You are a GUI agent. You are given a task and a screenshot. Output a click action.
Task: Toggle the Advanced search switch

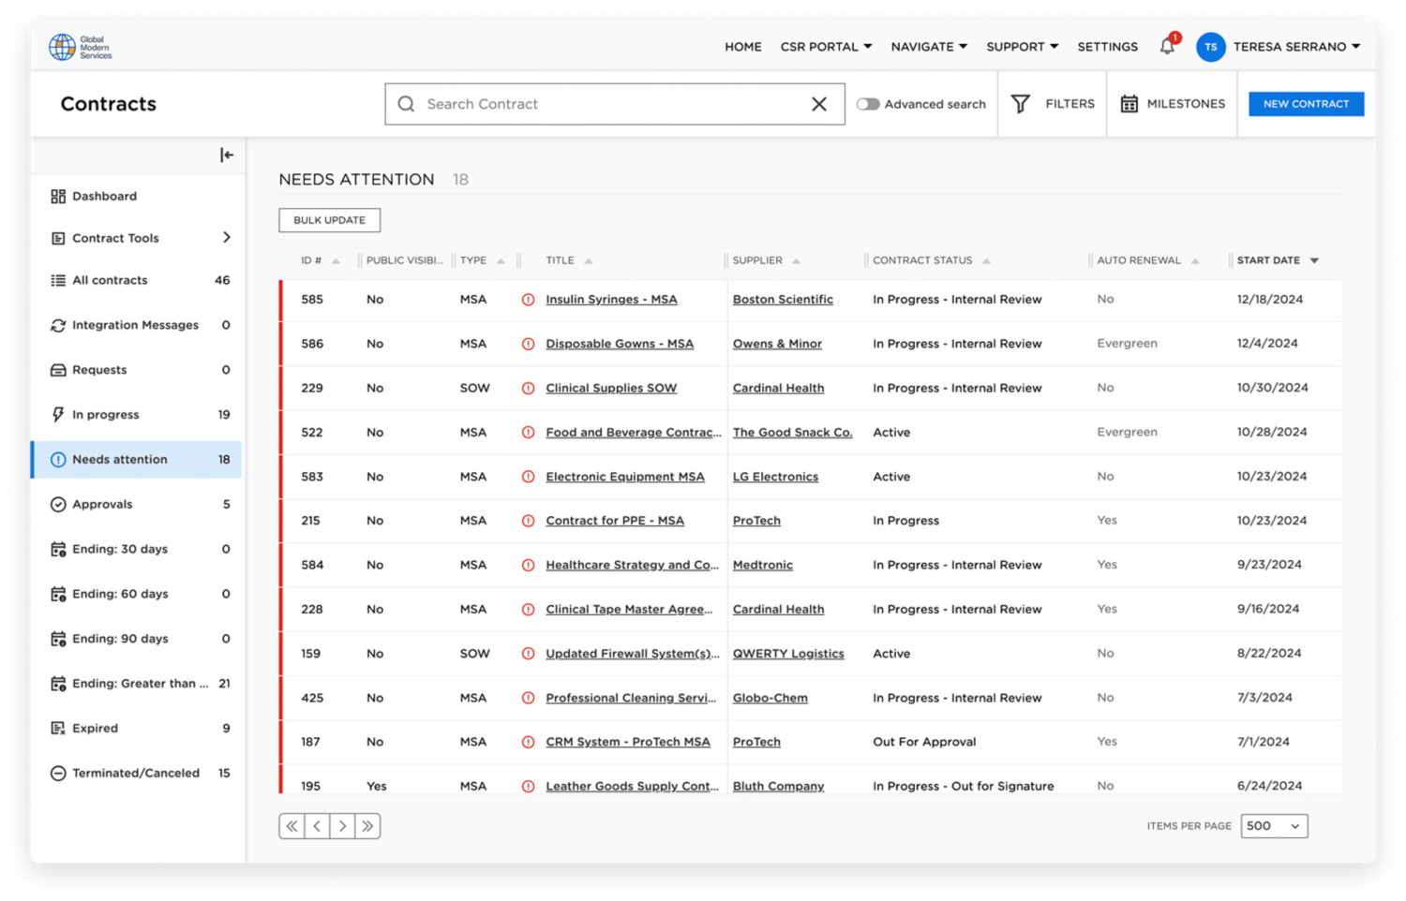[x=868, y=104]
